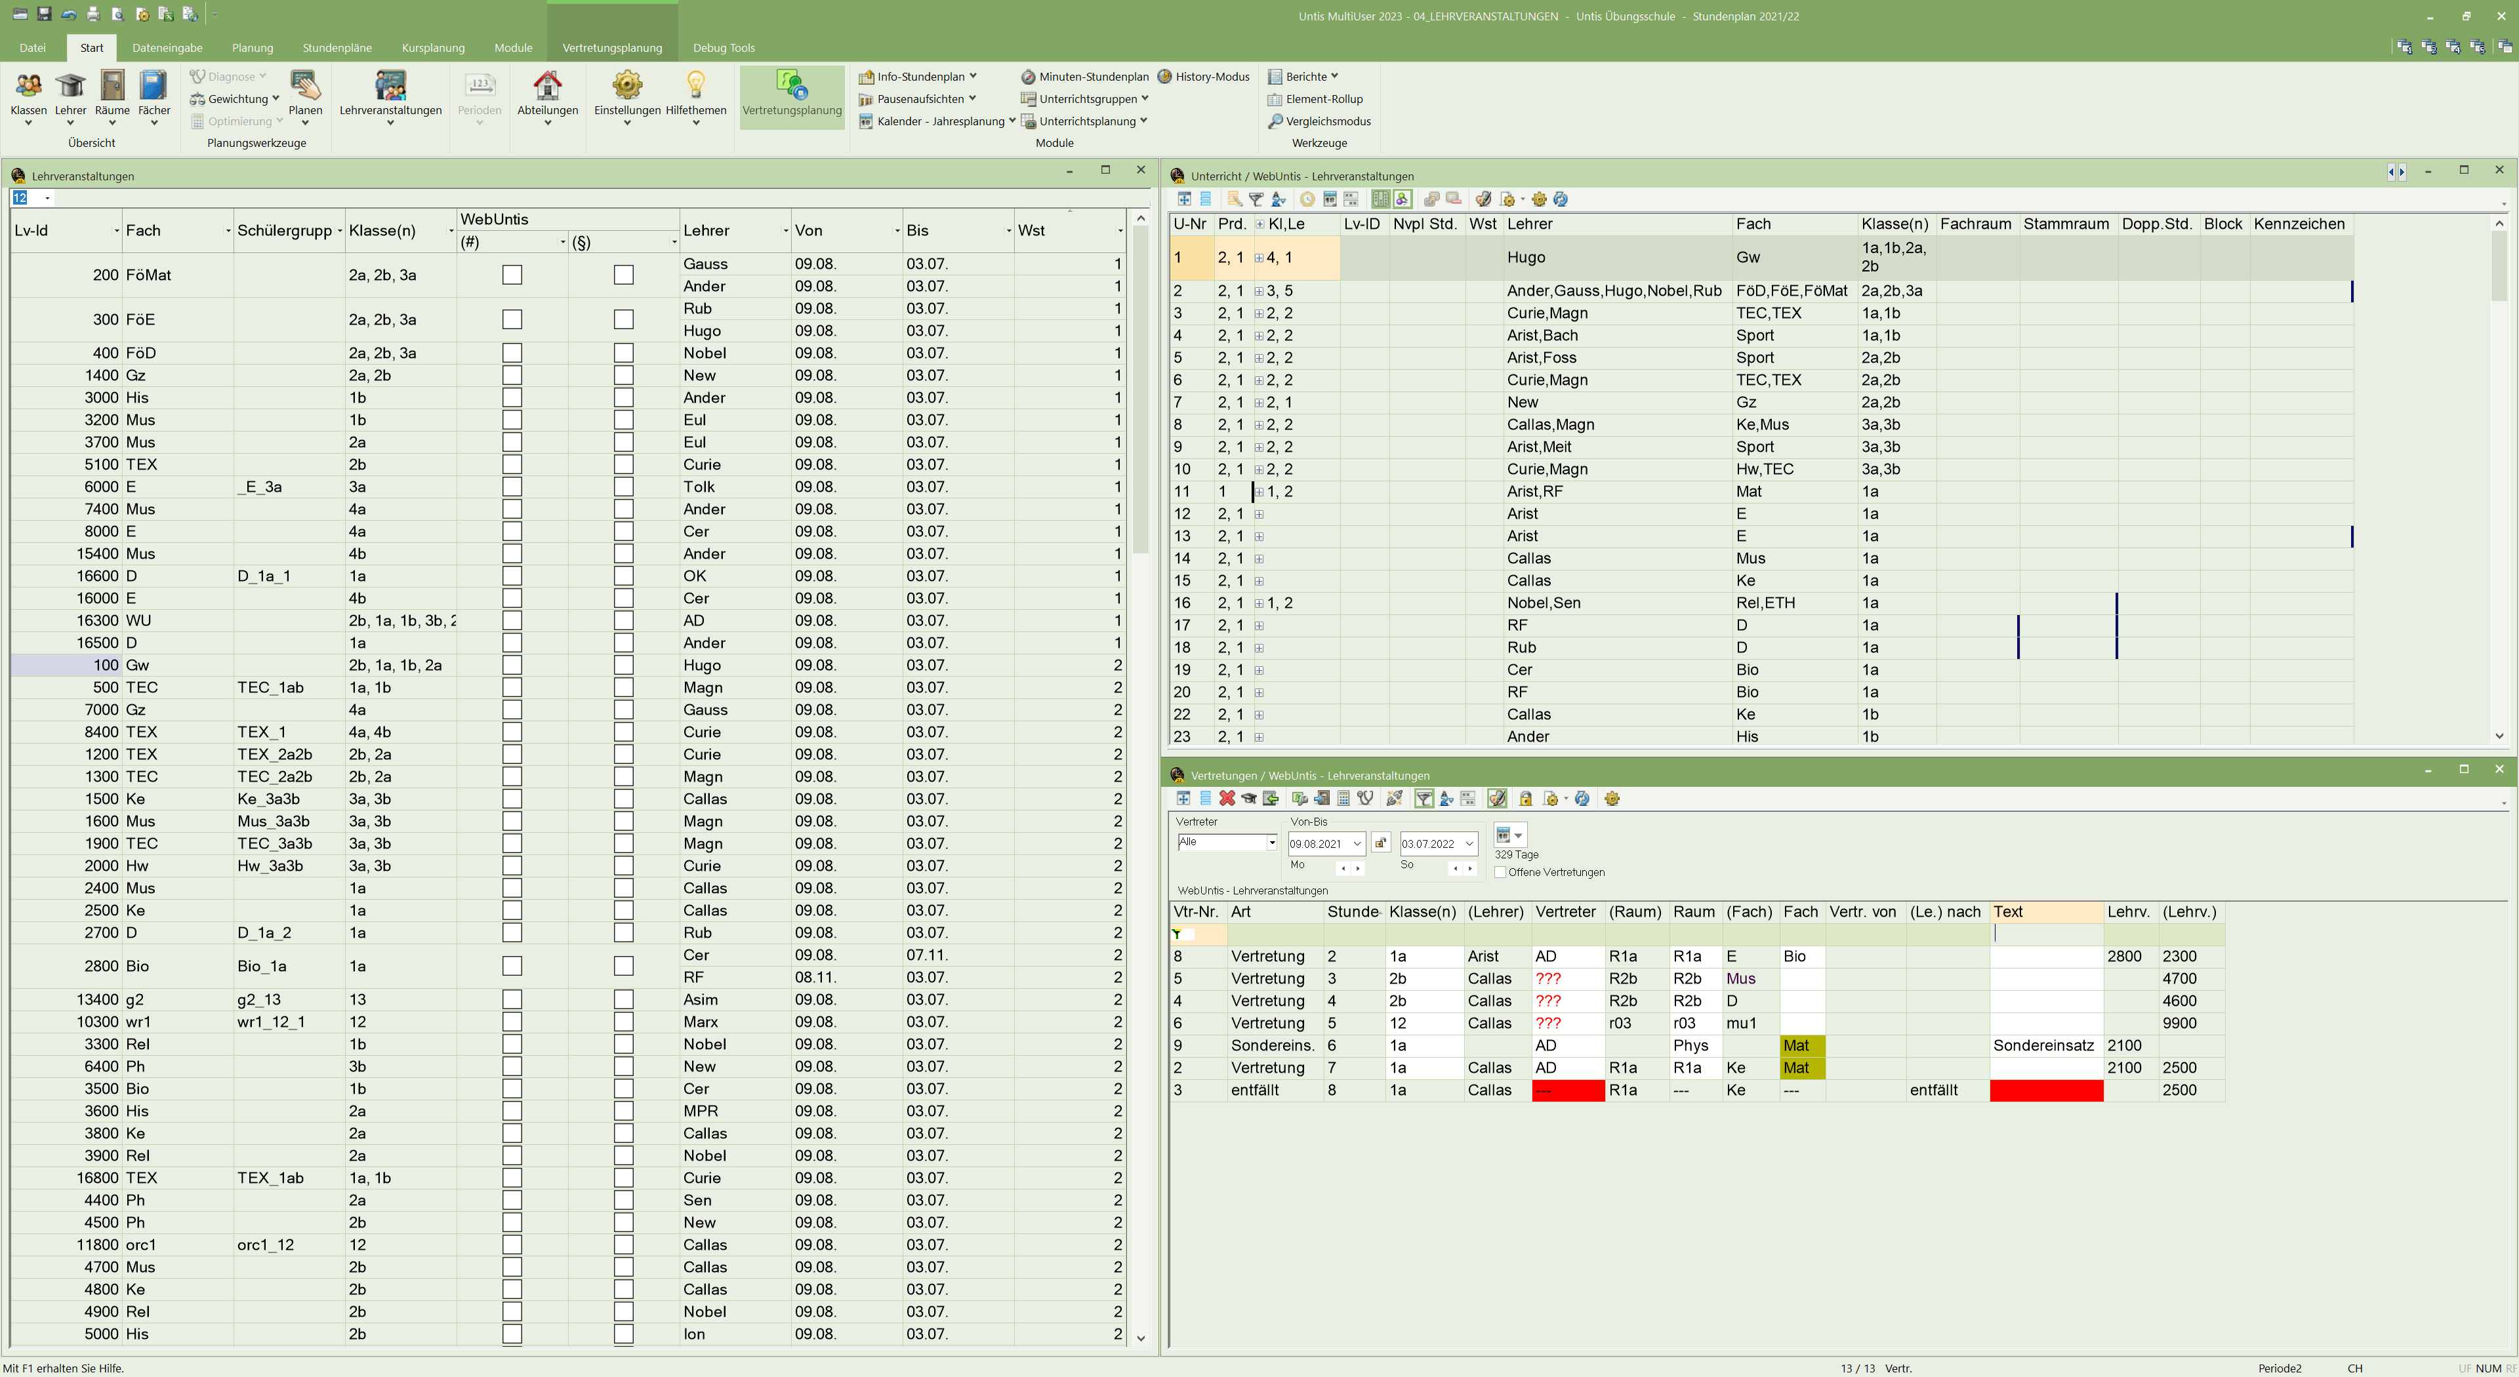Expand Unterricht row 2 Kl,Le plus sign
The image size is (2519, 1377).
pyautogui.click(x=1259, y=291)
